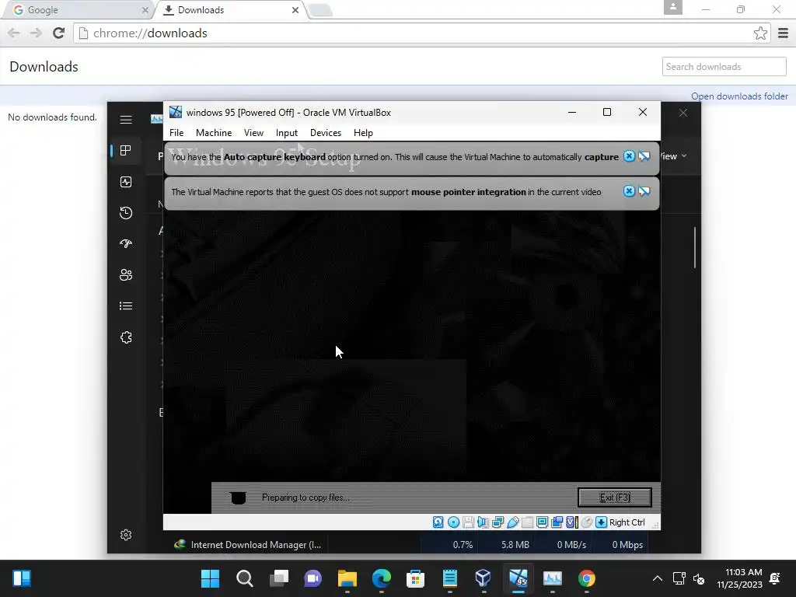Close the Downloads tab in Chrome

[x=295, y=9]
